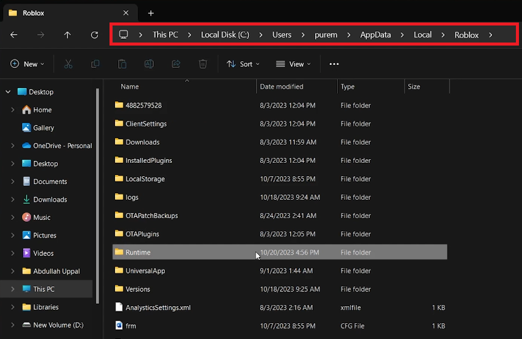The image size is (522, 339).
Task: Open the New item dropdown
Action: 27,64
